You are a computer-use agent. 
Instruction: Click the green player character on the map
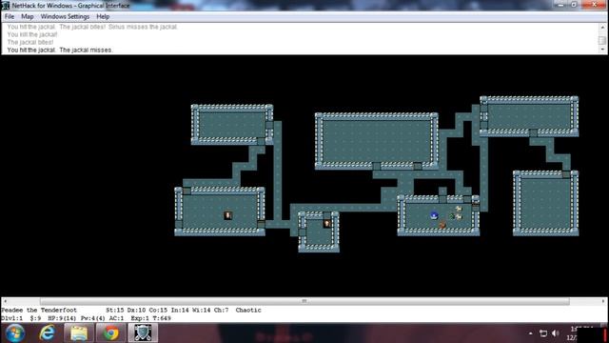pyautogui.click(x=452, y=216)
